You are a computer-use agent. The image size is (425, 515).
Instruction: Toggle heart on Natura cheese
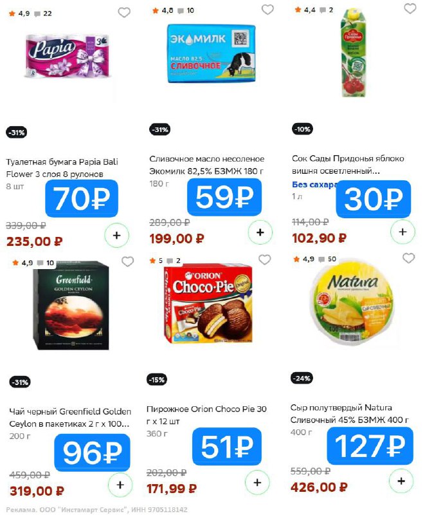[408, 258]
